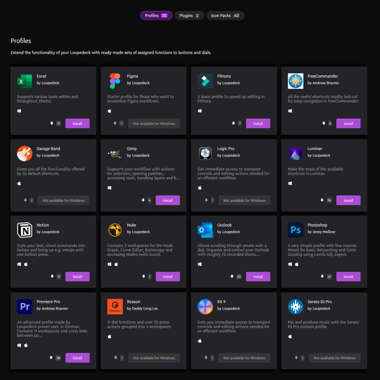Switch to the Plugins tab

(x=189, y=15)
